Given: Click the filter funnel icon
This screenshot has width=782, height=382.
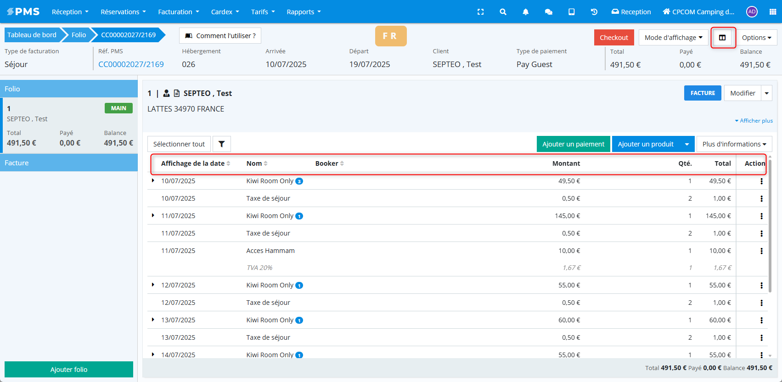Looking at the screenshot, I should [221, 144].
